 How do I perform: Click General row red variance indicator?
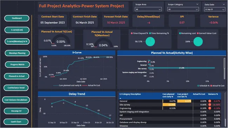pyautogui.click(x=210, y=101)
